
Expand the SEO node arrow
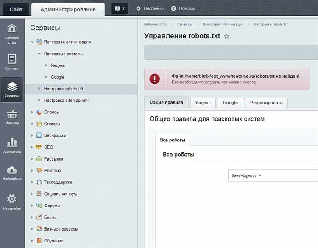tap(32, 147)
